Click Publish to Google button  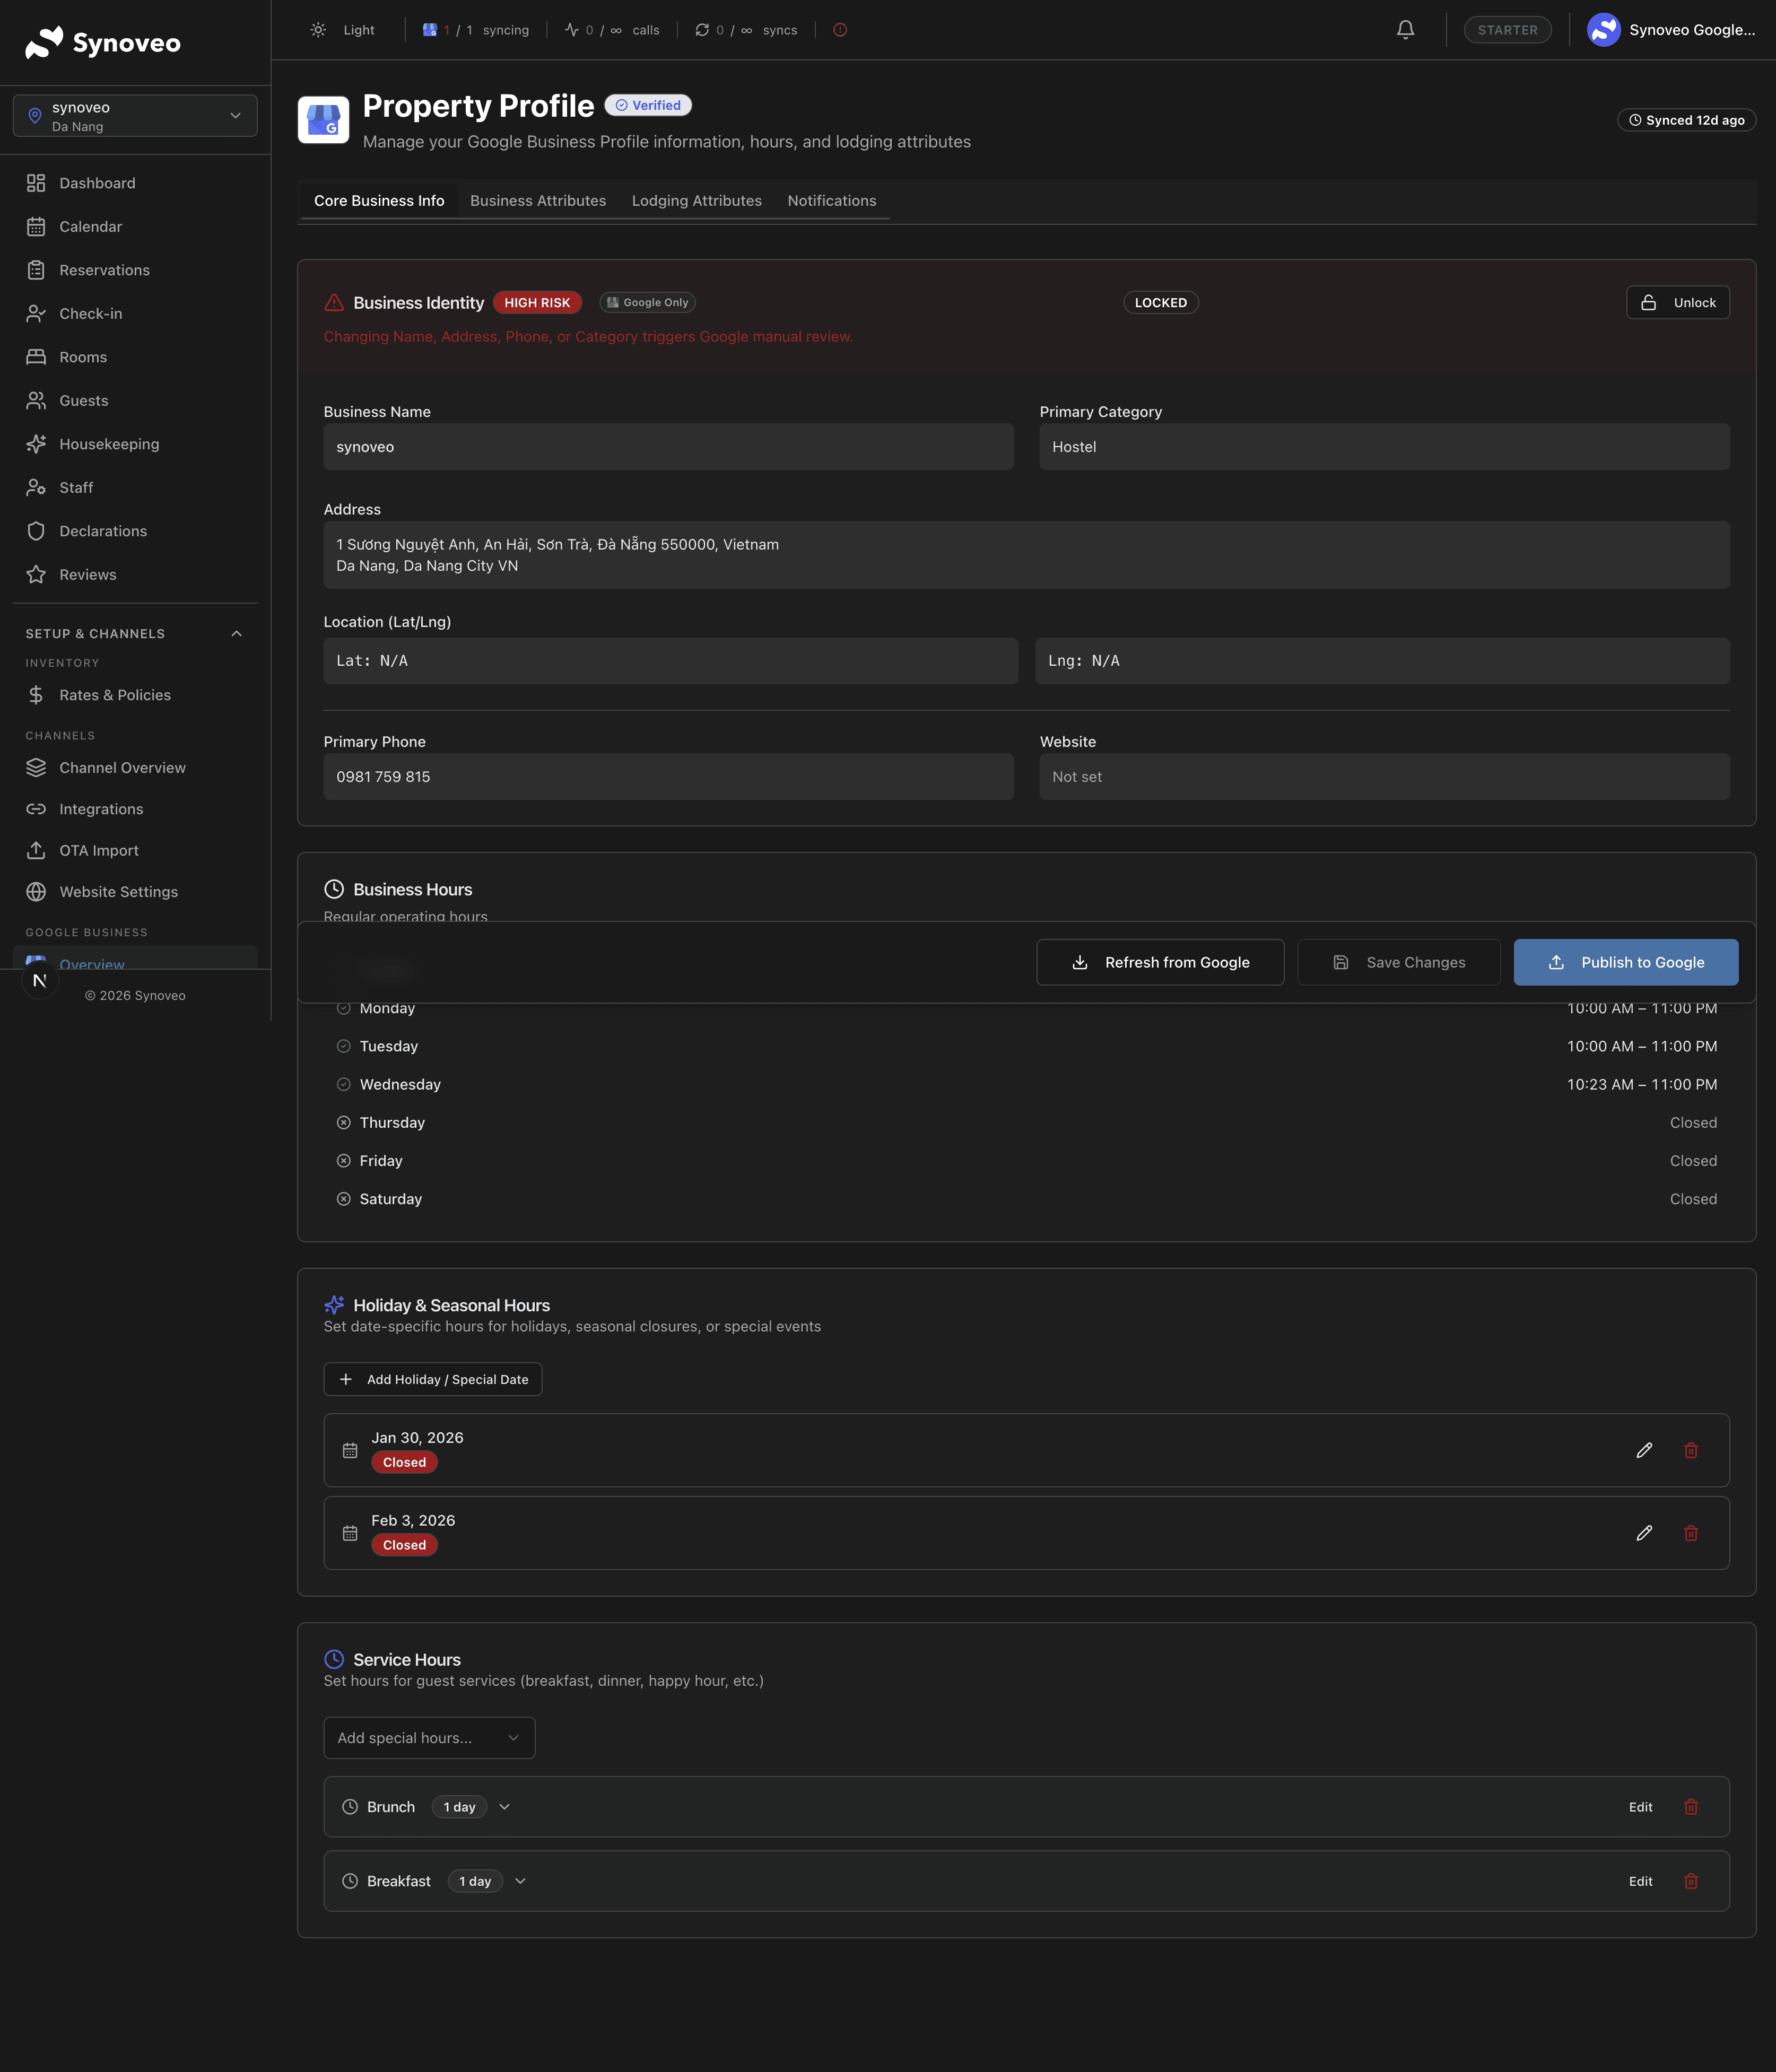[1625, 962]
